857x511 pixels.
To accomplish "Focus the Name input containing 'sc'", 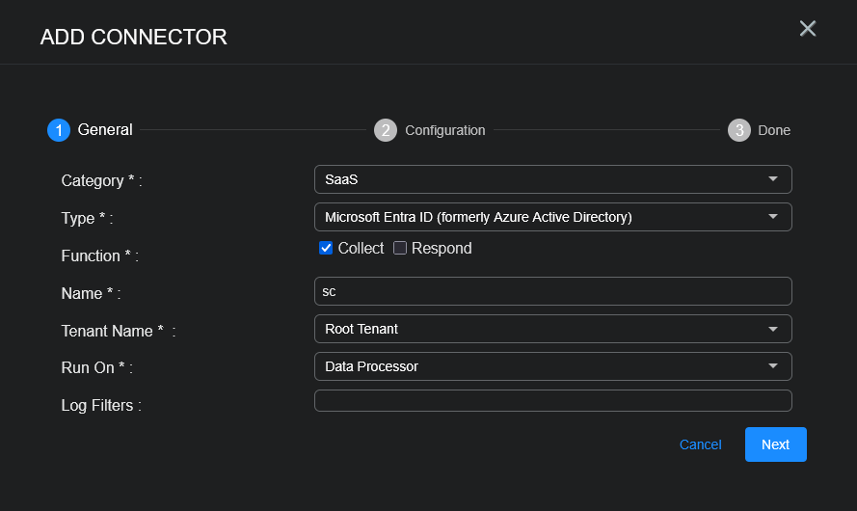I will pos(552,291).
